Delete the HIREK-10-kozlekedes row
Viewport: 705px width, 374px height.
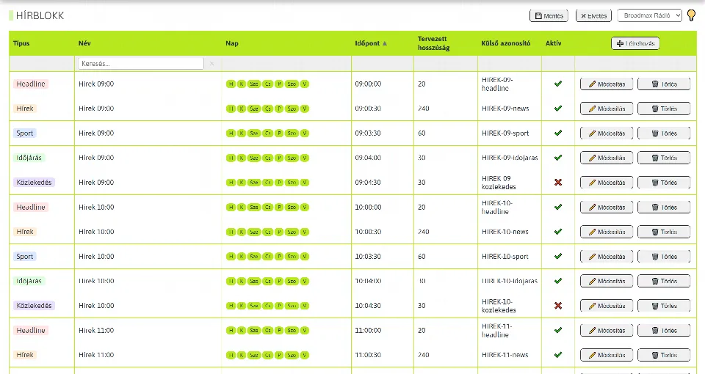click(664, 306)
